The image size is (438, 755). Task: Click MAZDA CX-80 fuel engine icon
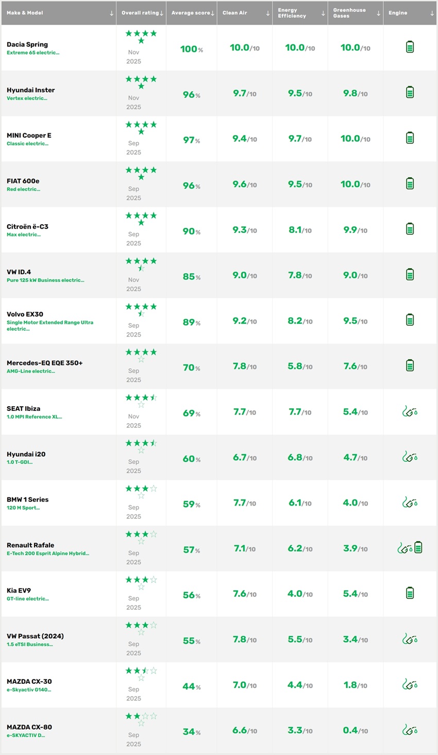(x=410, y=730)
